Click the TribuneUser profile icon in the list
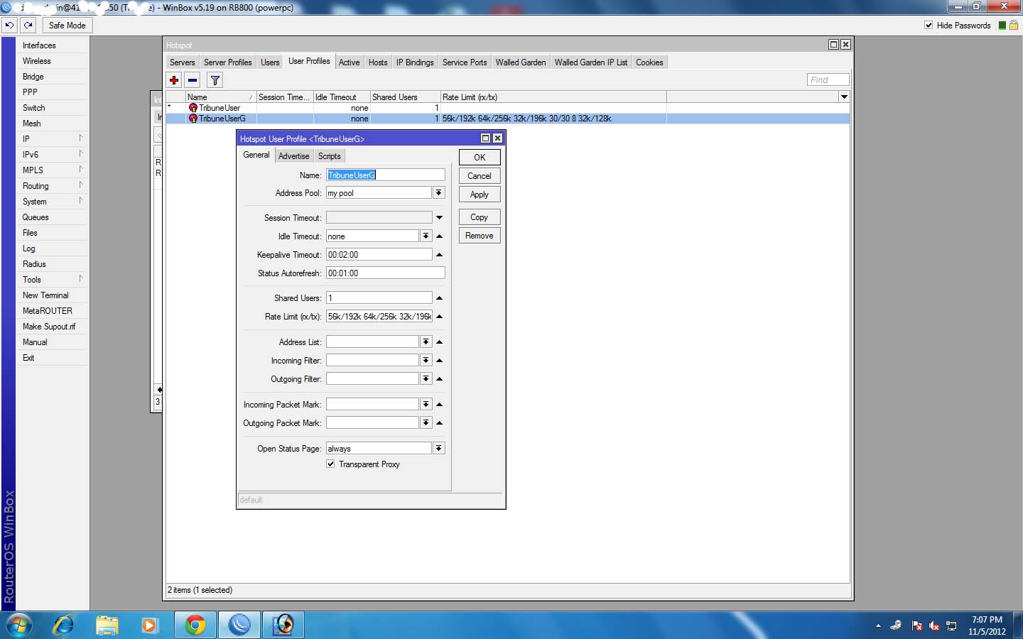 tap(193, 108)
